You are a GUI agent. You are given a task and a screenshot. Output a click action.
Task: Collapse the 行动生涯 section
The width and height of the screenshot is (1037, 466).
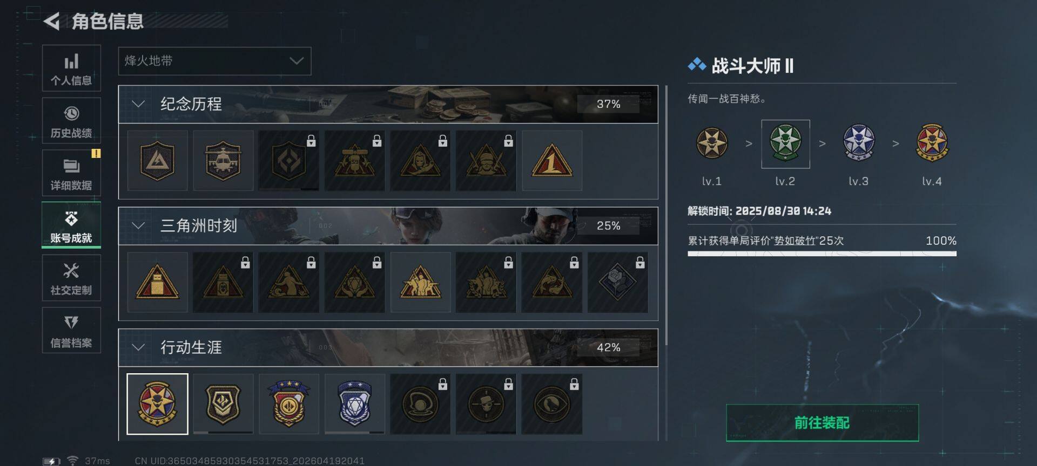pos(138,348)
